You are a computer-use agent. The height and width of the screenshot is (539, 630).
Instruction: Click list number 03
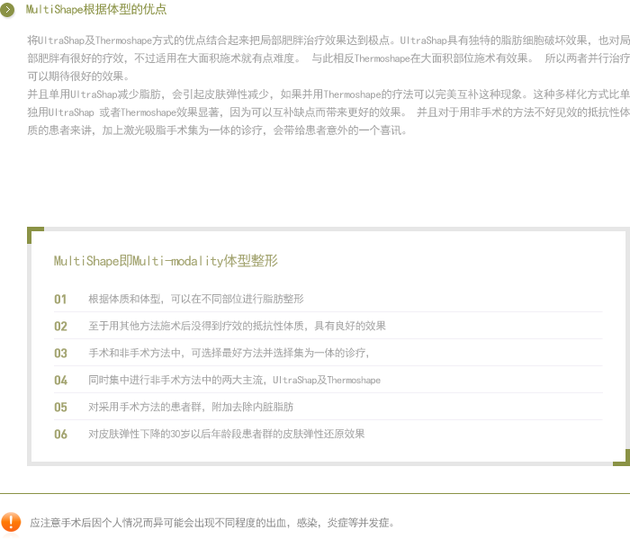(60, 353)
